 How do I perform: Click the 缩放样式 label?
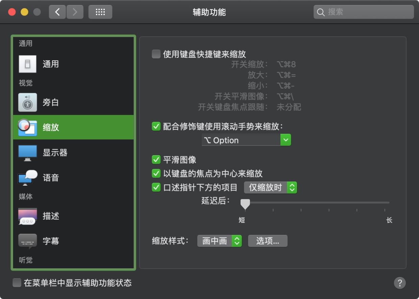(170, 241)
